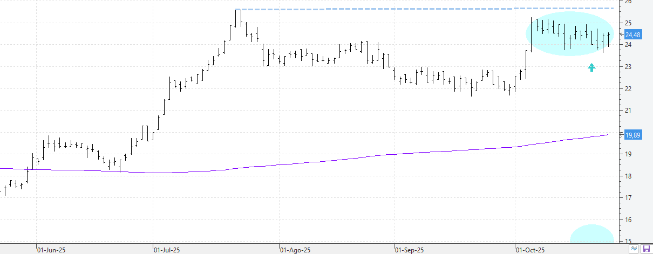The height and width of the screenshot is (254, 653).
Task: Click the dashed blue resistance line
Action: (x=432, y=9)
